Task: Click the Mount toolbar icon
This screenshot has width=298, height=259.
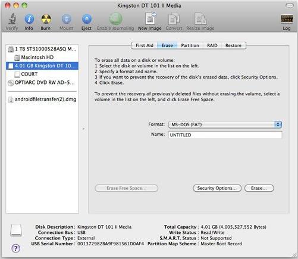Action: (x=67, y=19)
